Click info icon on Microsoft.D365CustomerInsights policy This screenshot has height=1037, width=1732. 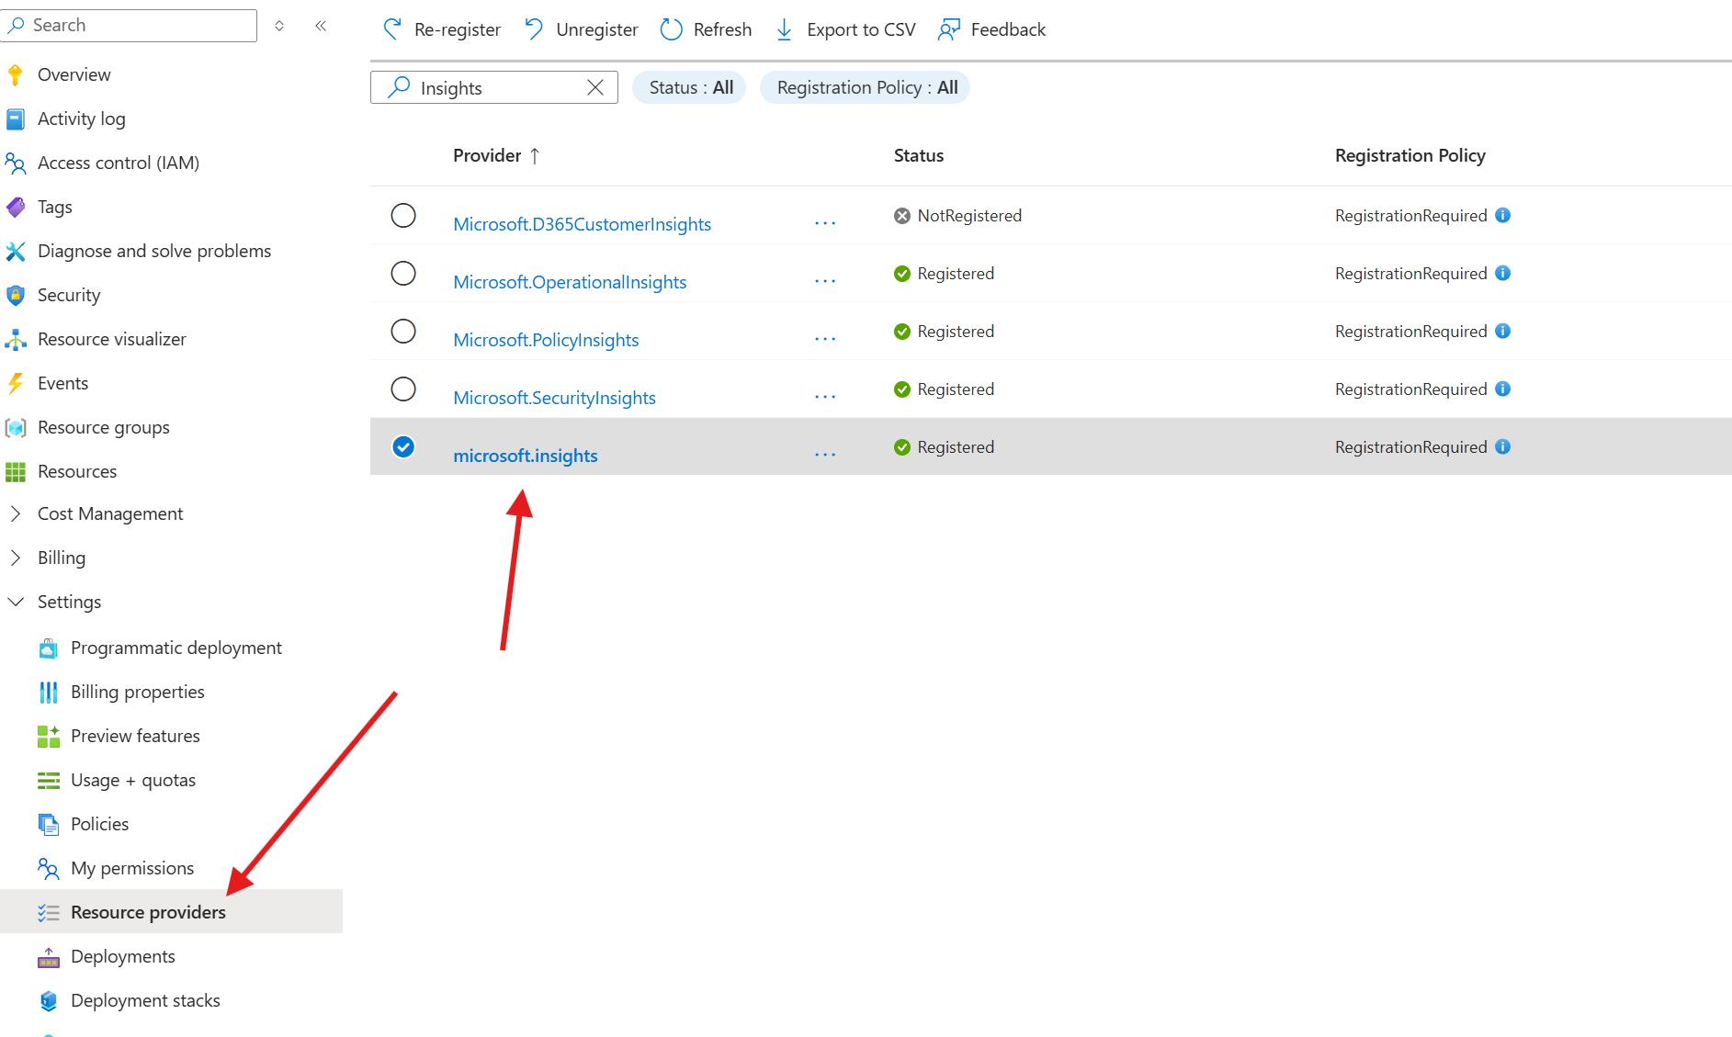(x=1503, y=215)
